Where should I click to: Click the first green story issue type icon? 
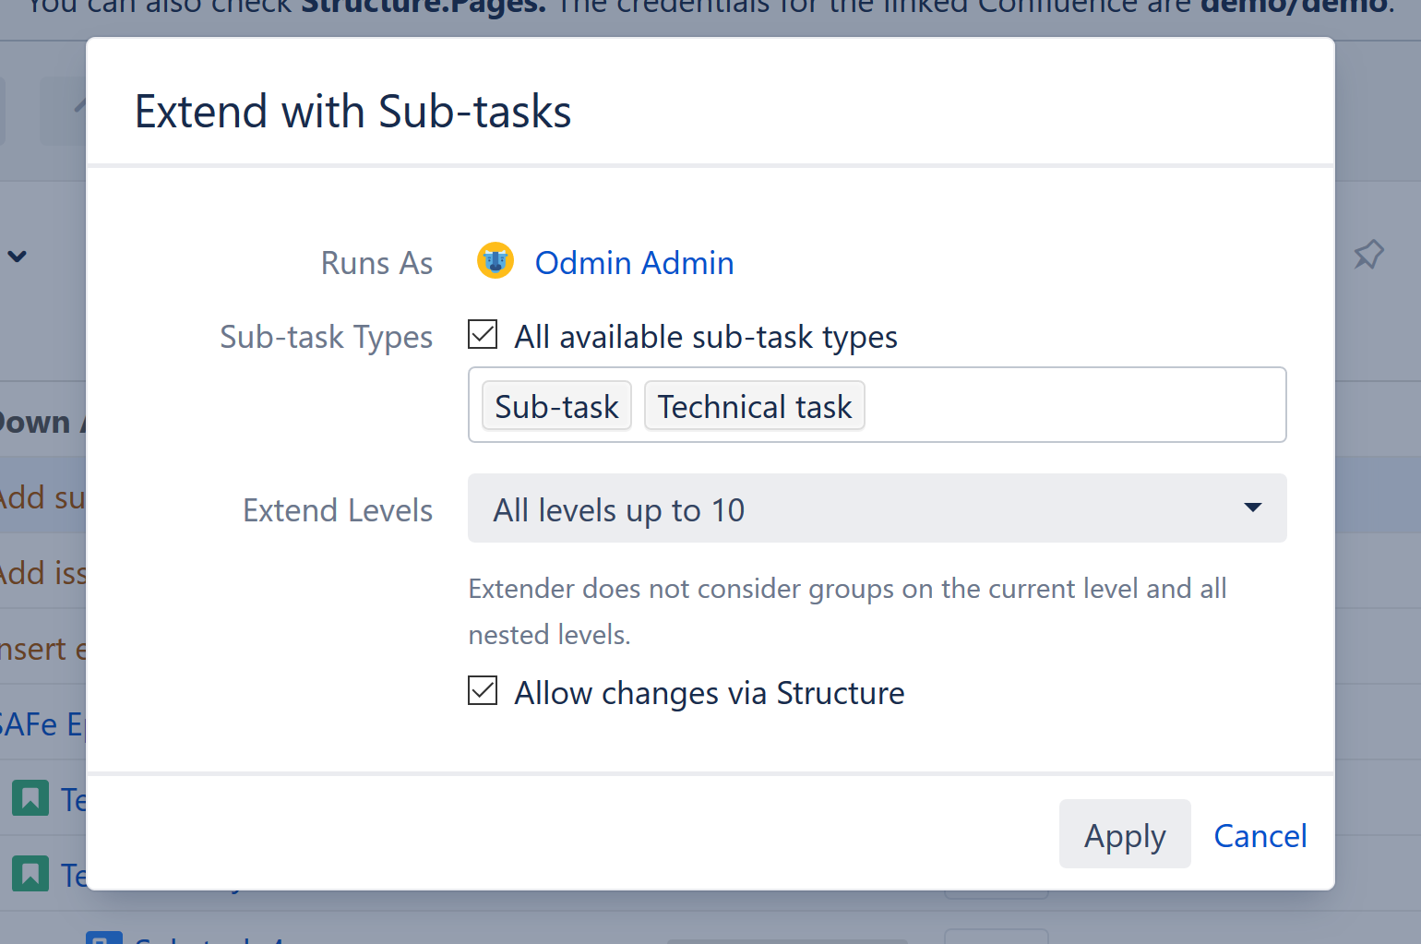(x=30, y=798)
